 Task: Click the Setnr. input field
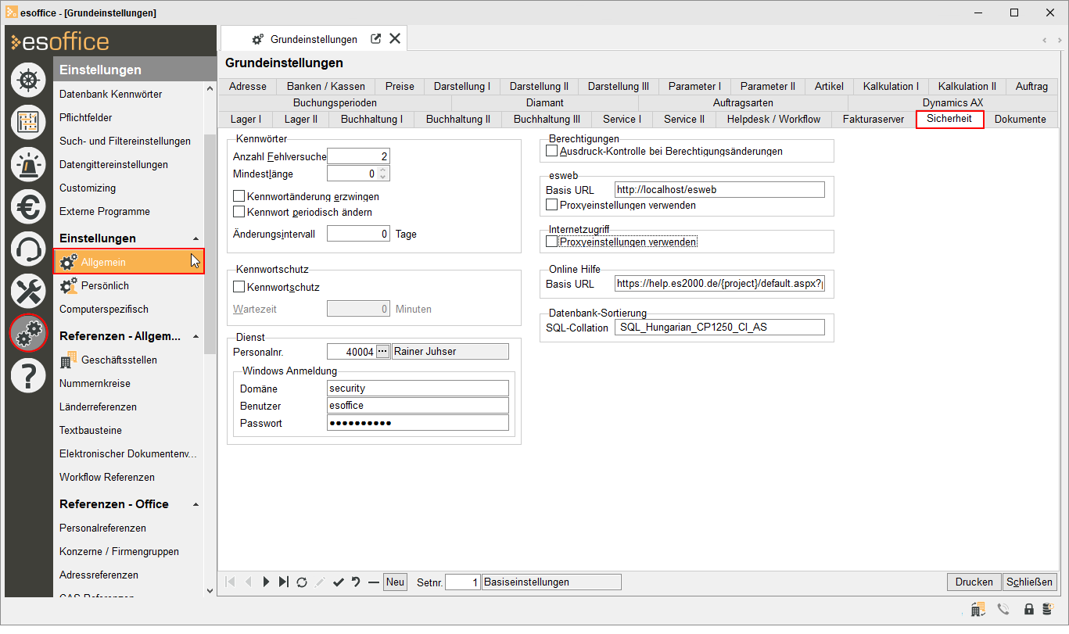(x=462, y=582)
